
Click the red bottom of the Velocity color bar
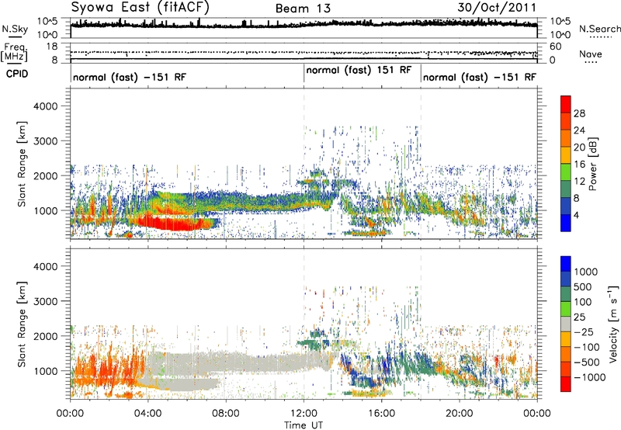coord(566,384)
